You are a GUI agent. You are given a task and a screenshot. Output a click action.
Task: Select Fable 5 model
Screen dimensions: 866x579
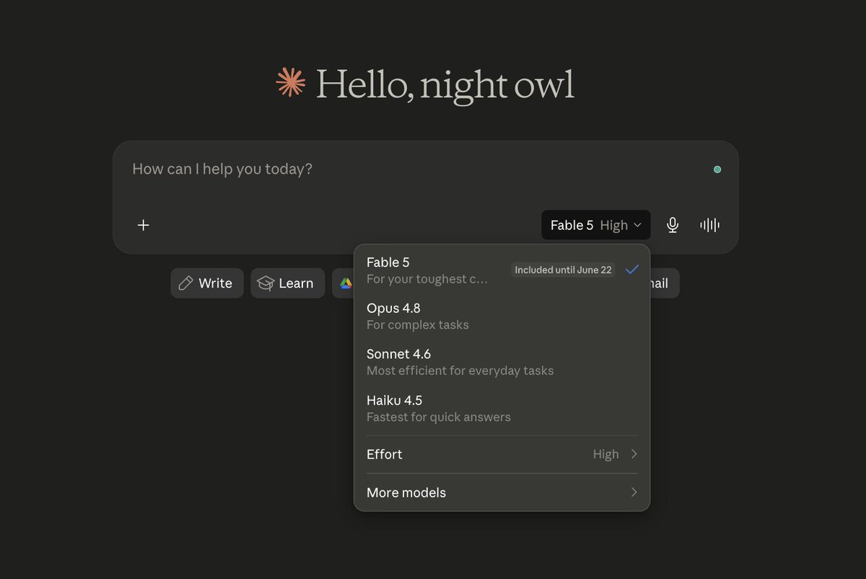502,270
